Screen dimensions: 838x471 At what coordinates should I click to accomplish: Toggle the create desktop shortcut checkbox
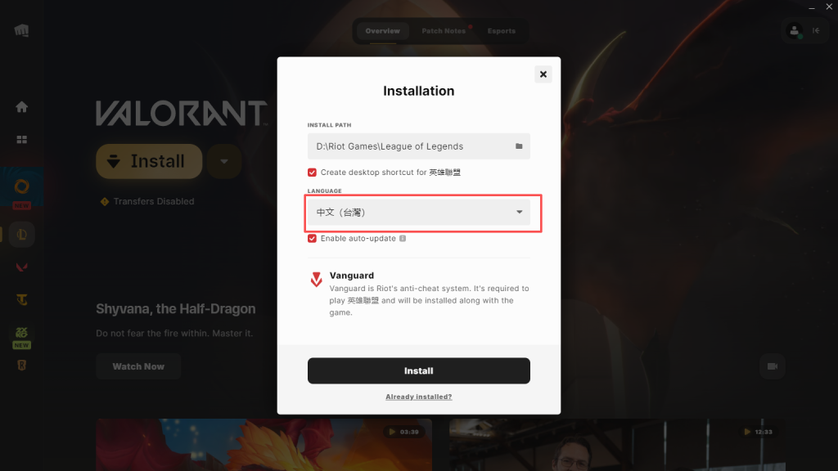pos(312,173)
